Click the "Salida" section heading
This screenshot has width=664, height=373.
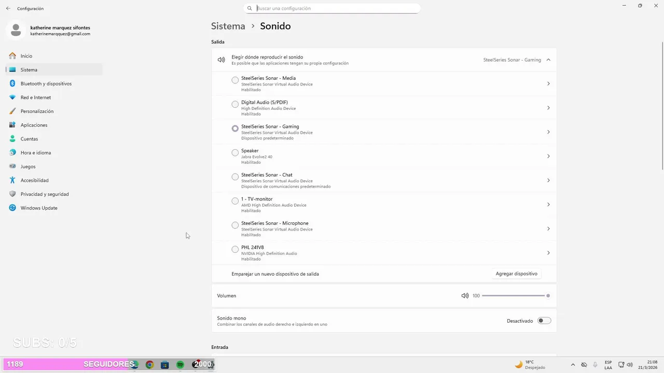[218, 41]
